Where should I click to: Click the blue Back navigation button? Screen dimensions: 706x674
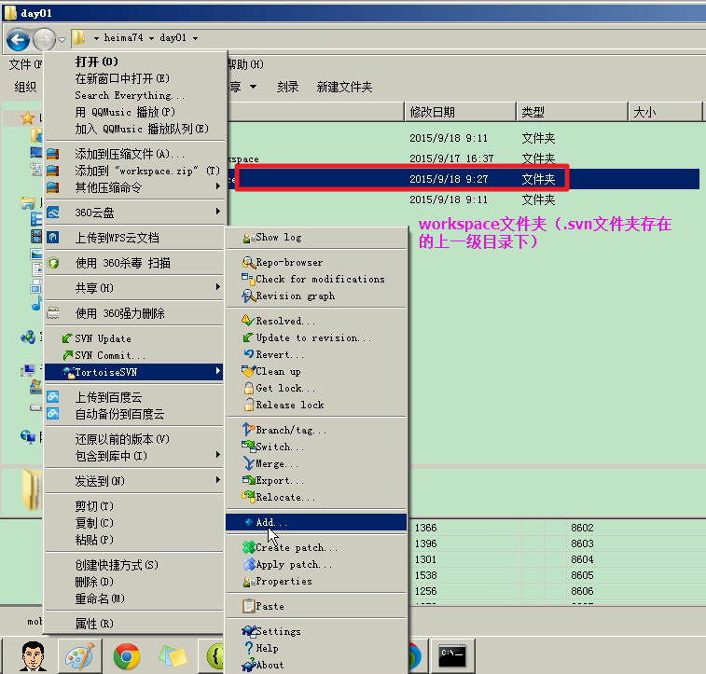(18, 39)
